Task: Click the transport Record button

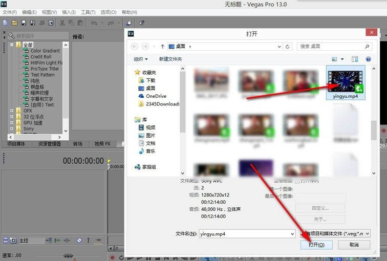Action: point(112,257)
